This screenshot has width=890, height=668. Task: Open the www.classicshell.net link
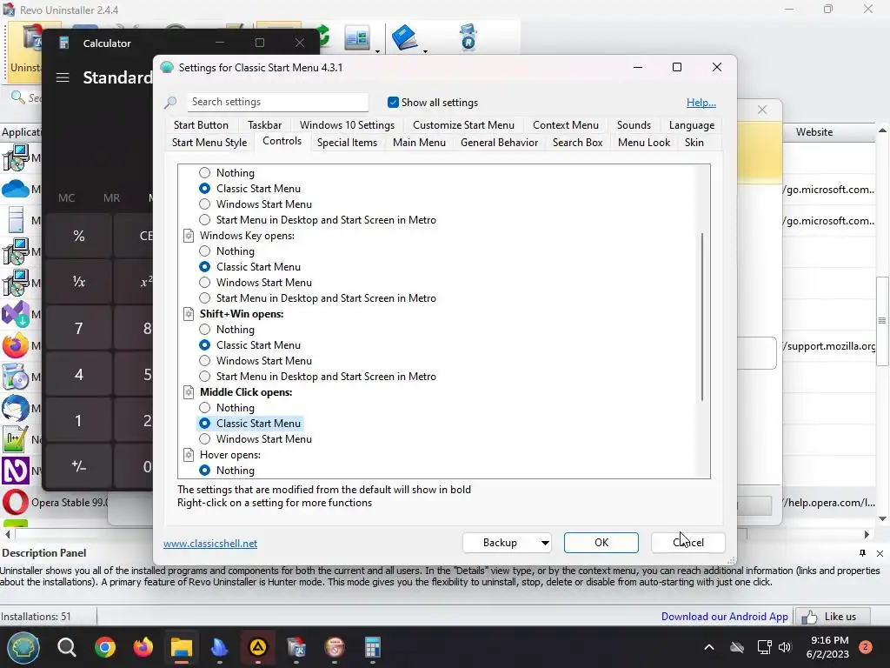pos(210,544)
